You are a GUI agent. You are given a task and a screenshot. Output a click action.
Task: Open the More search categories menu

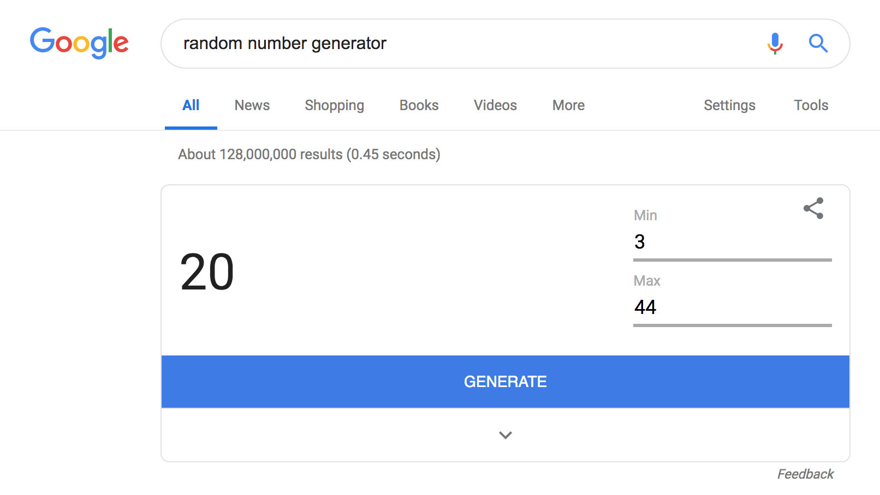pos(568,105)
